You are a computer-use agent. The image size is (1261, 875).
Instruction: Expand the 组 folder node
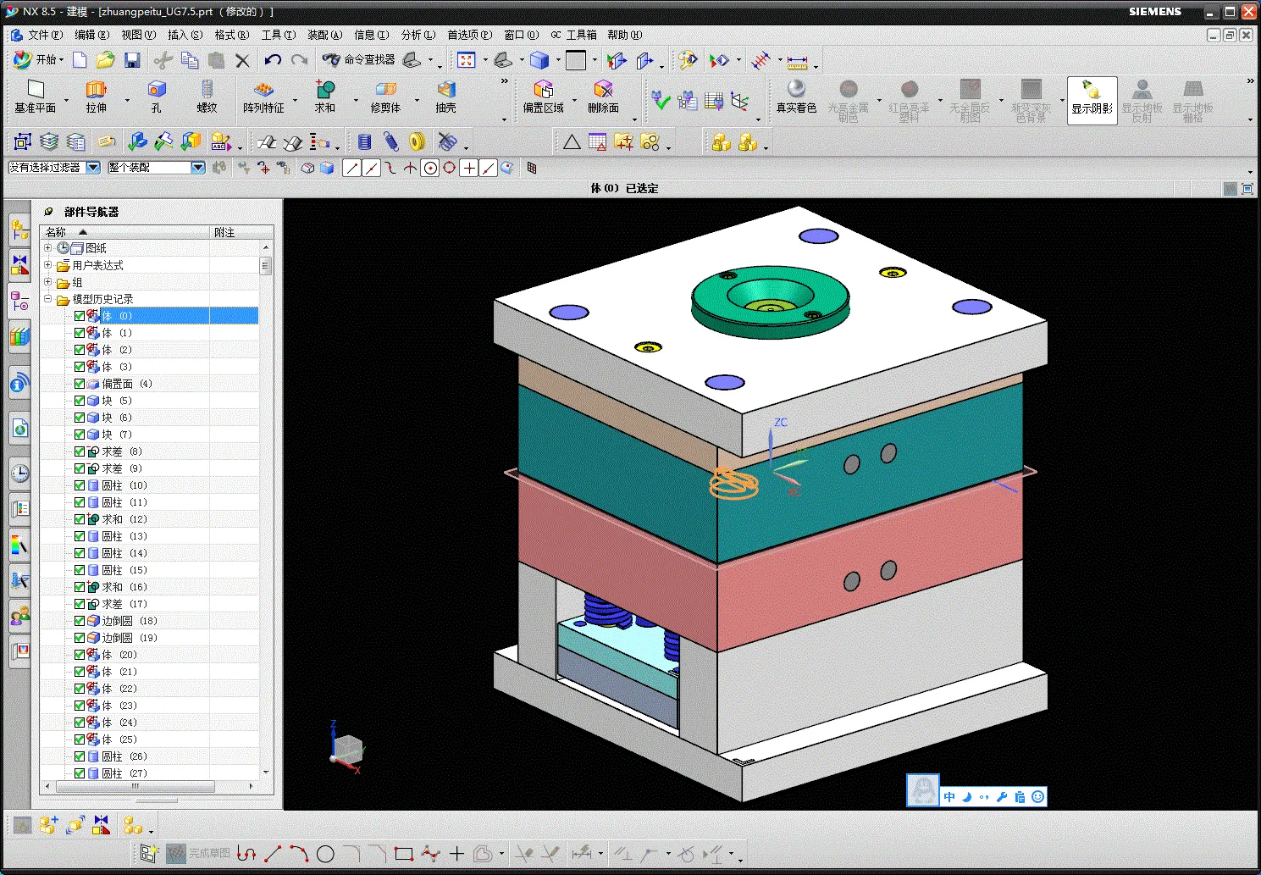[48, 282]
